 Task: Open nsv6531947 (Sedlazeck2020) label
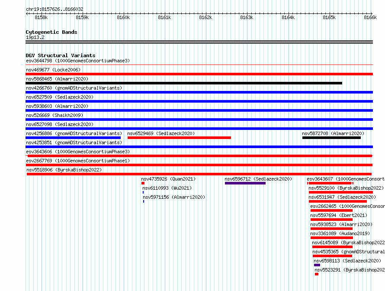coord(342,197)
